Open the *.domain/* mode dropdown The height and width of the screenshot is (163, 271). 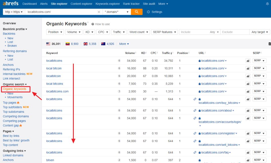(117, 12)
